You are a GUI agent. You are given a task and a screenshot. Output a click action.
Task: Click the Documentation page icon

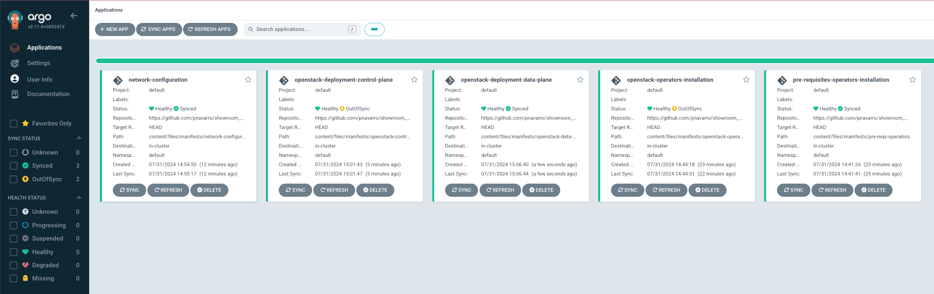click(15, 94)
